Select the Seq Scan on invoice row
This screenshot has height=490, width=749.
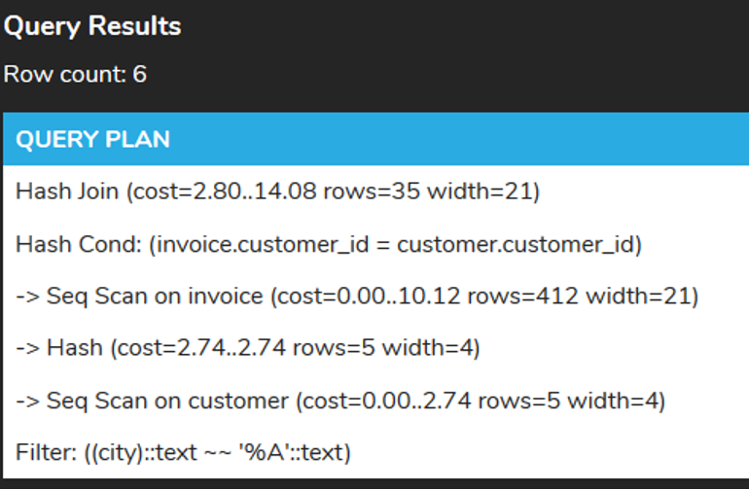pos(356,296)
